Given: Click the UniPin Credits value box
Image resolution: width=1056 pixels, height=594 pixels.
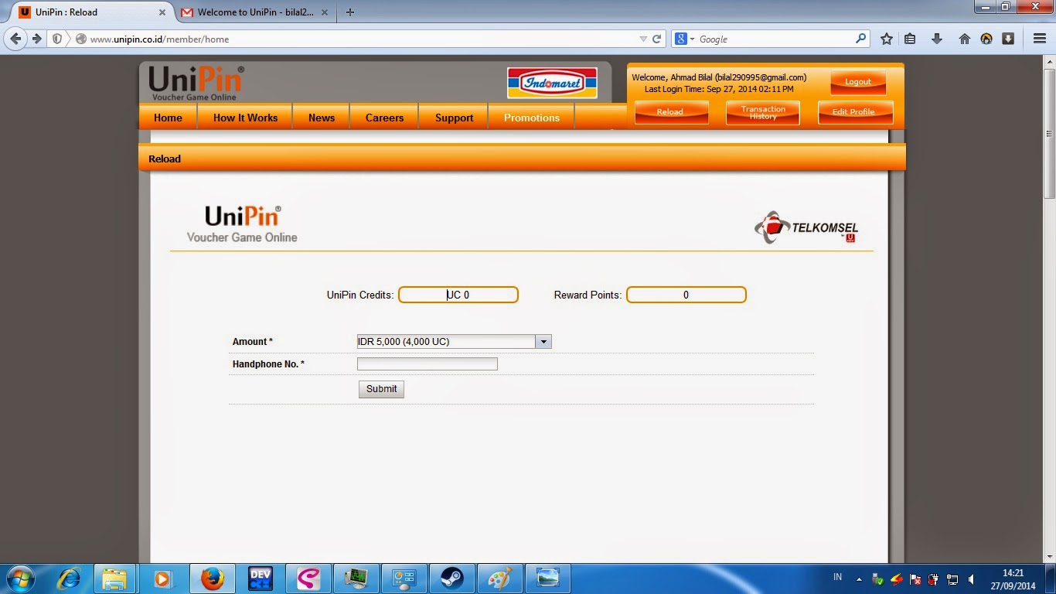Looking at the screenshot, I should coord(458,295).
